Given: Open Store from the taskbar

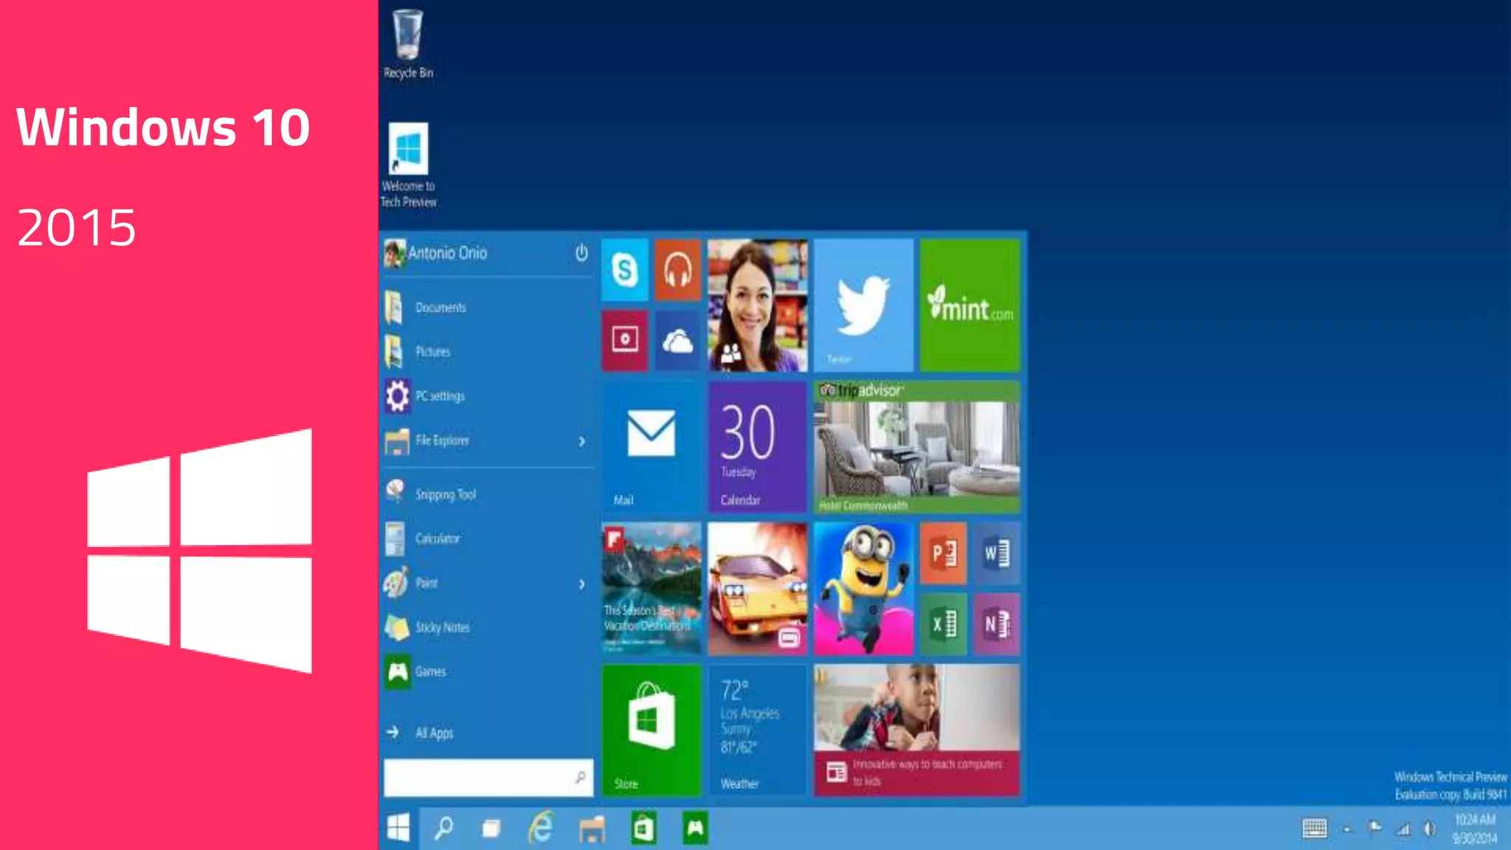Looking at the screenshot, I should click(x=643, y=828).
